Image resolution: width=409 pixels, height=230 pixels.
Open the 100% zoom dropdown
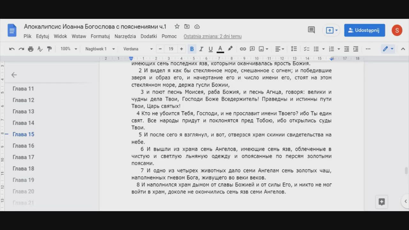[69, 49]
